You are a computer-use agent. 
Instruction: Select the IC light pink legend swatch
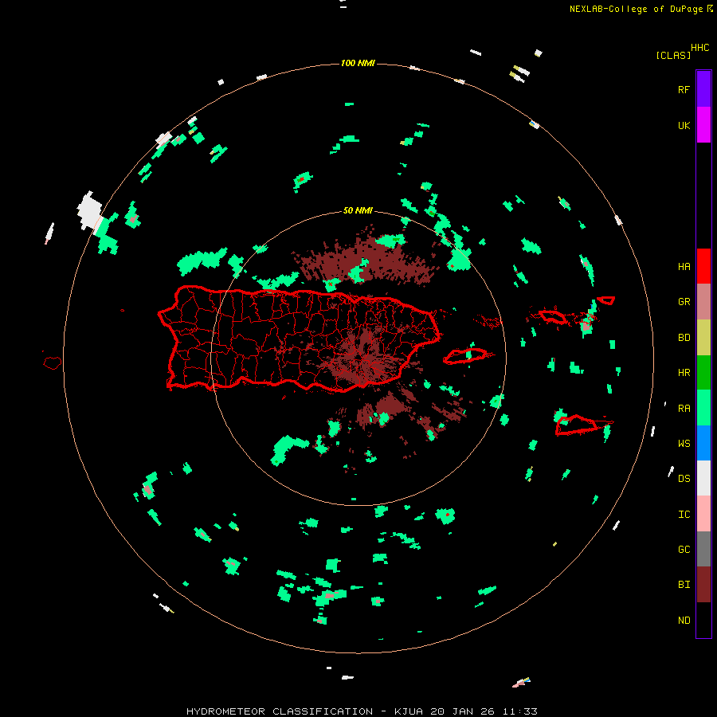(x=703, y=514)
